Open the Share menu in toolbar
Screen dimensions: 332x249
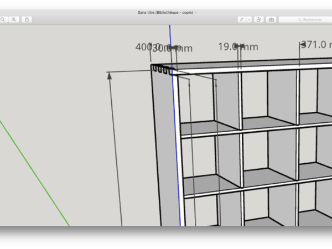coord(27,19)
